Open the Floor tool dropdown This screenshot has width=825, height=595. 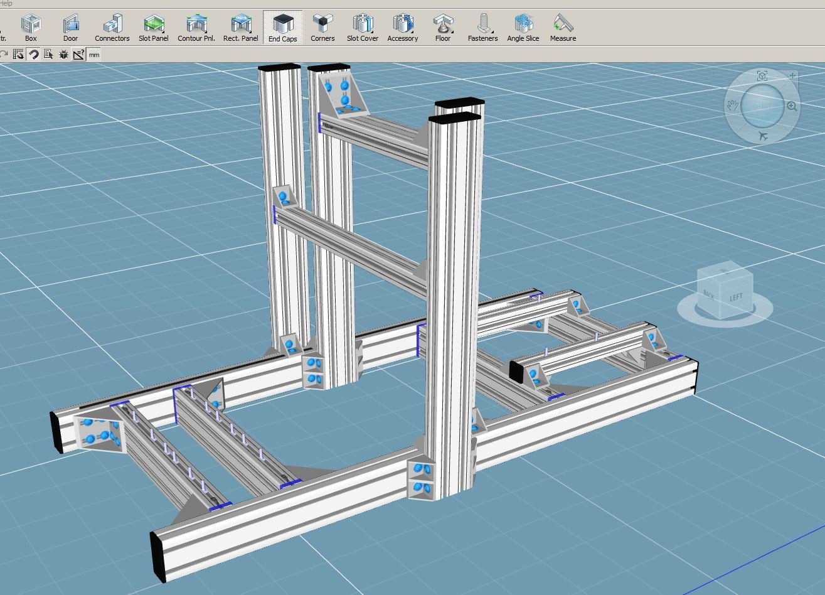point(452,31)
